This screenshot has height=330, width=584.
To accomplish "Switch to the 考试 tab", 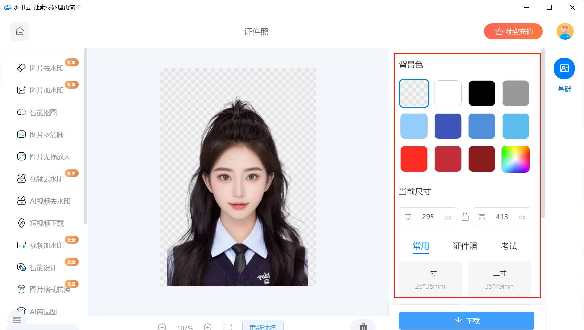I will [509, 246].
